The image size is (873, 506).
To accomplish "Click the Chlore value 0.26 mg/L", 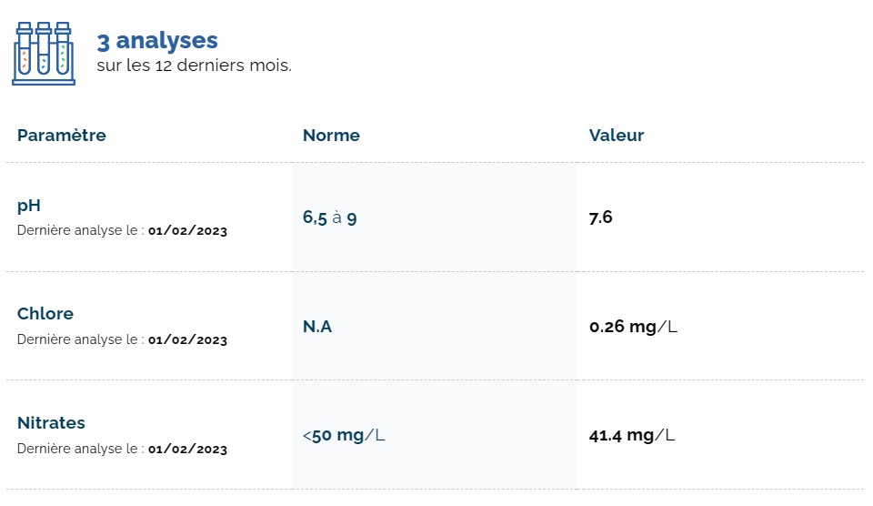I will (x=633, y=326).
